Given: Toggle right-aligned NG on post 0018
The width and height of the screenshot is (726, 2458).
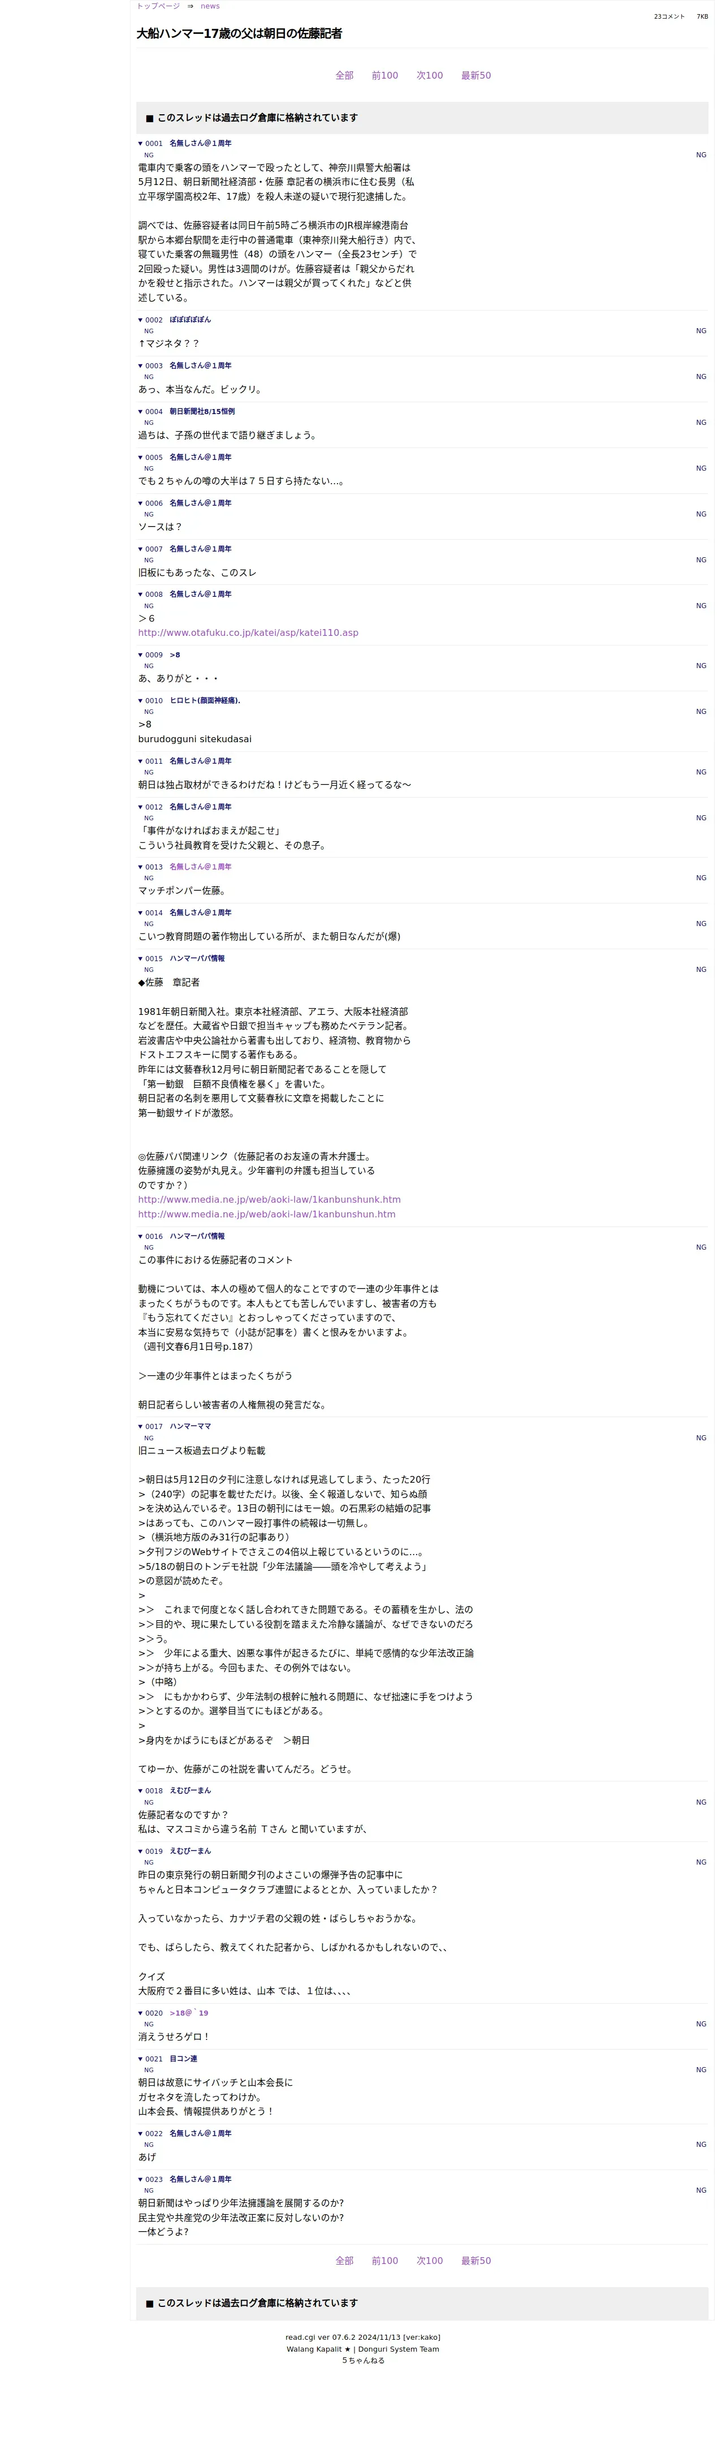Looking at the screenshot, I should point(701,1802).
